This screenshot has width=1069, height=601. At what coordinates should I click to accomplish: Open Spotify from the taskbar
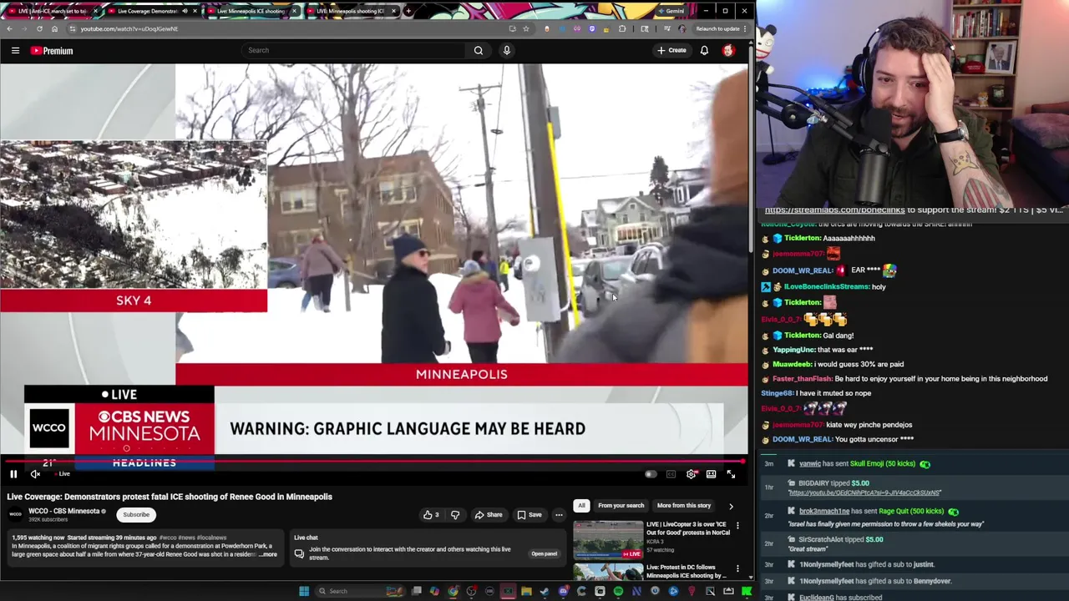[x=618, y=591]
